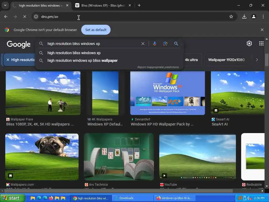Open the Wallpaper Flare Bliss golfers image
269x202 pixels.
pos(43,93)
